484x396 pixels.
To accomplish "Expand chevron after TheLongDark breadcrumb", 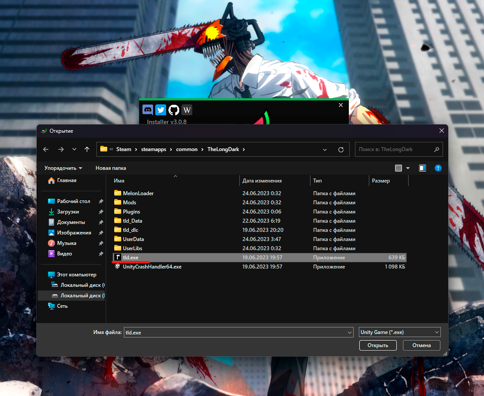I will [244, 149].
